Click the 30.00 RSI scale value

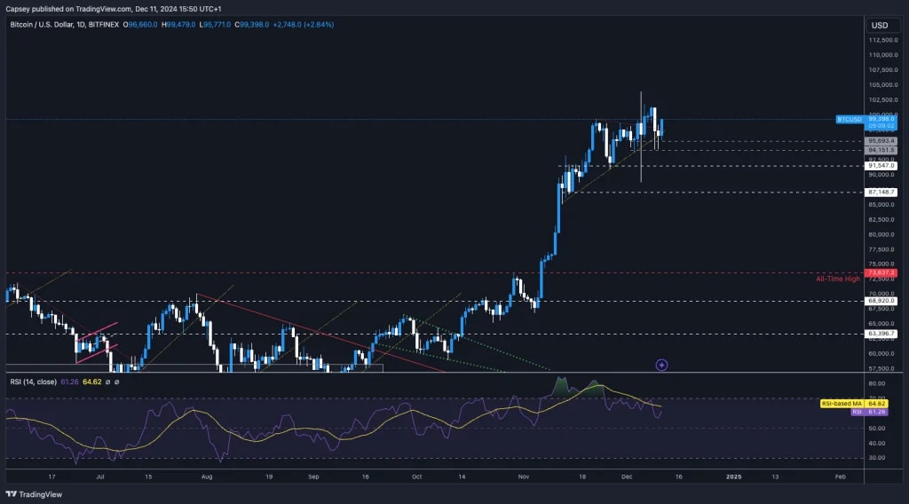(x=876, y=458)
